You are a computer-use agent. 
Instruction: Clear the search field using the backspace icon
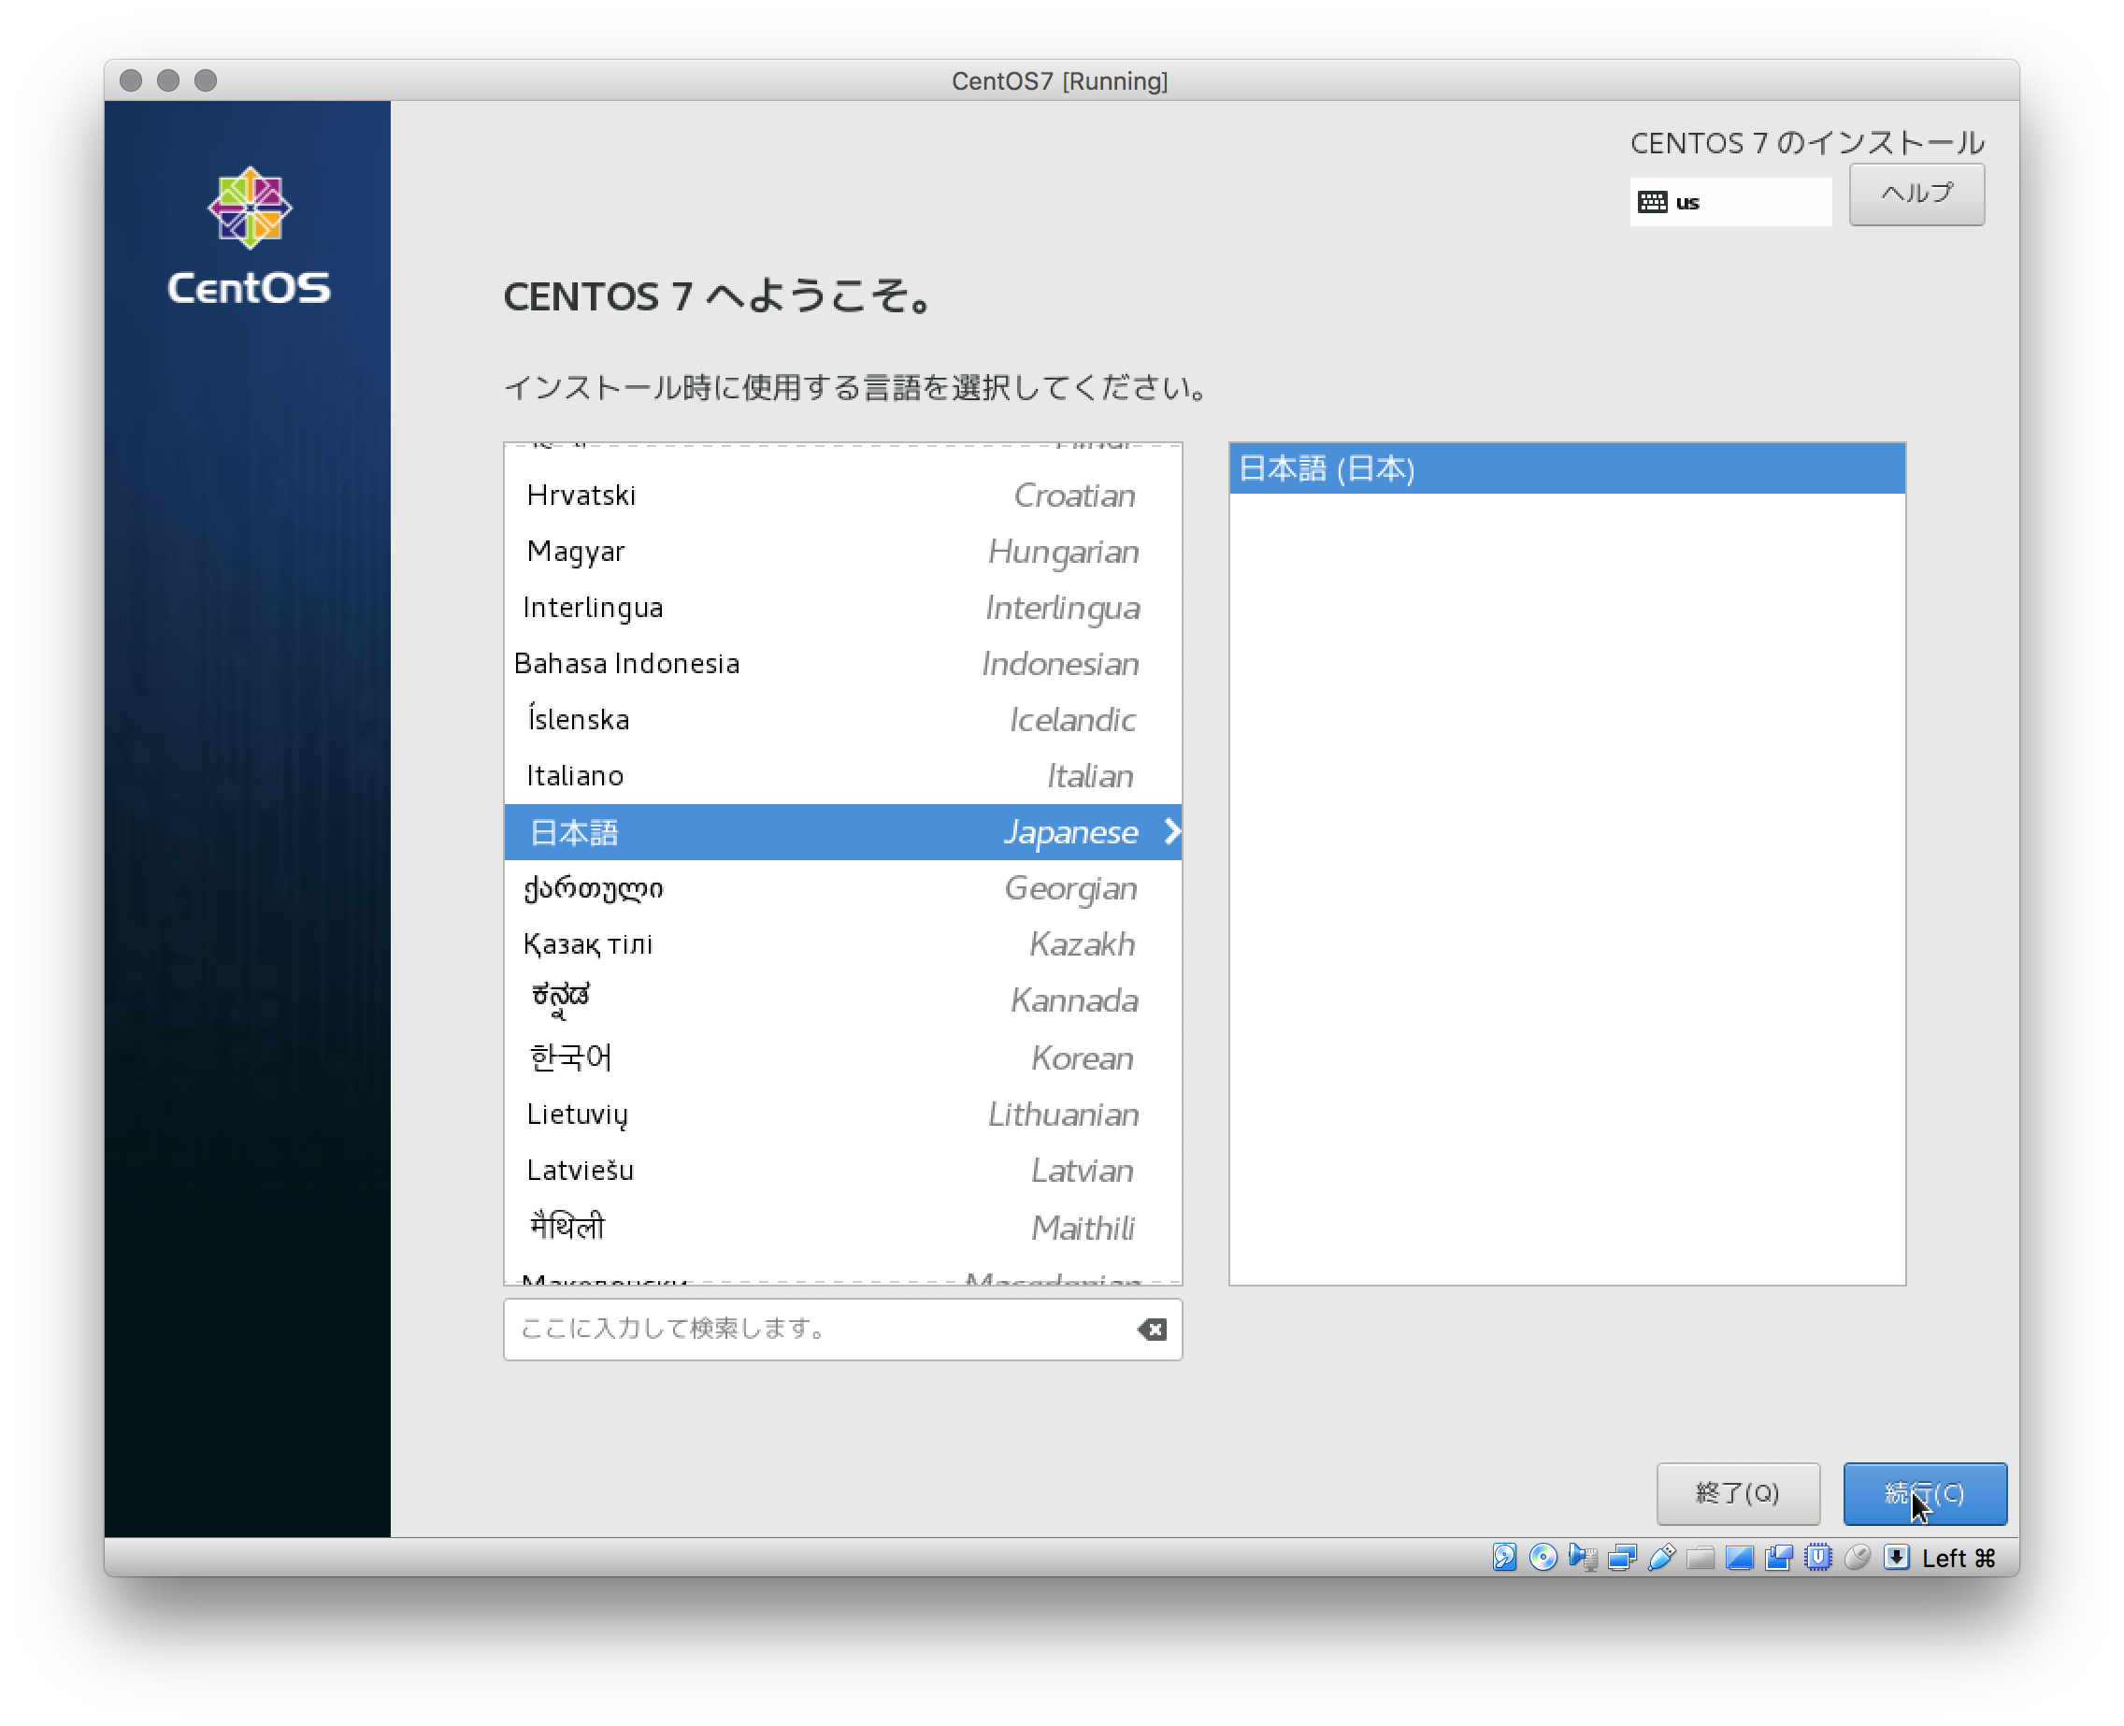[x=1151, y=1330]
